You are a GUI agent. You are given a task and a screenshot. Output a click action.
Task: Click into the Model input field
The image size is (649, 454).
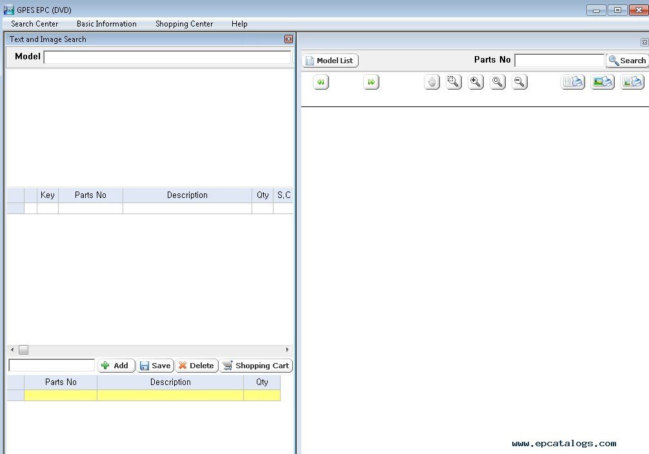[x=167, y=57]
